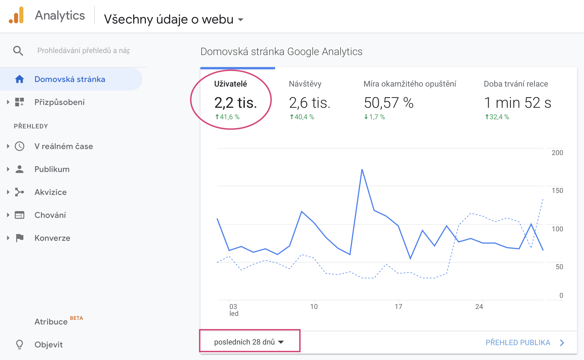Click the Google Analytics logo icon

coord(16,15)
